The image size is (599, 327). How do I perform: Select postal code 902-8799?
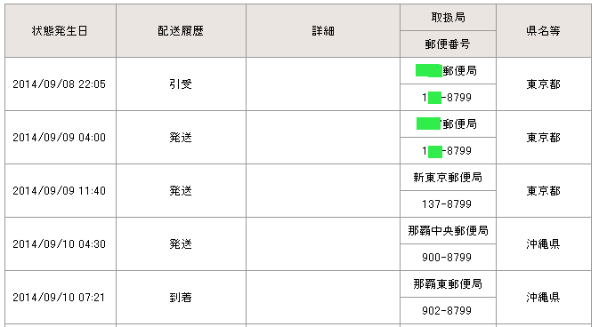[448, 311]
